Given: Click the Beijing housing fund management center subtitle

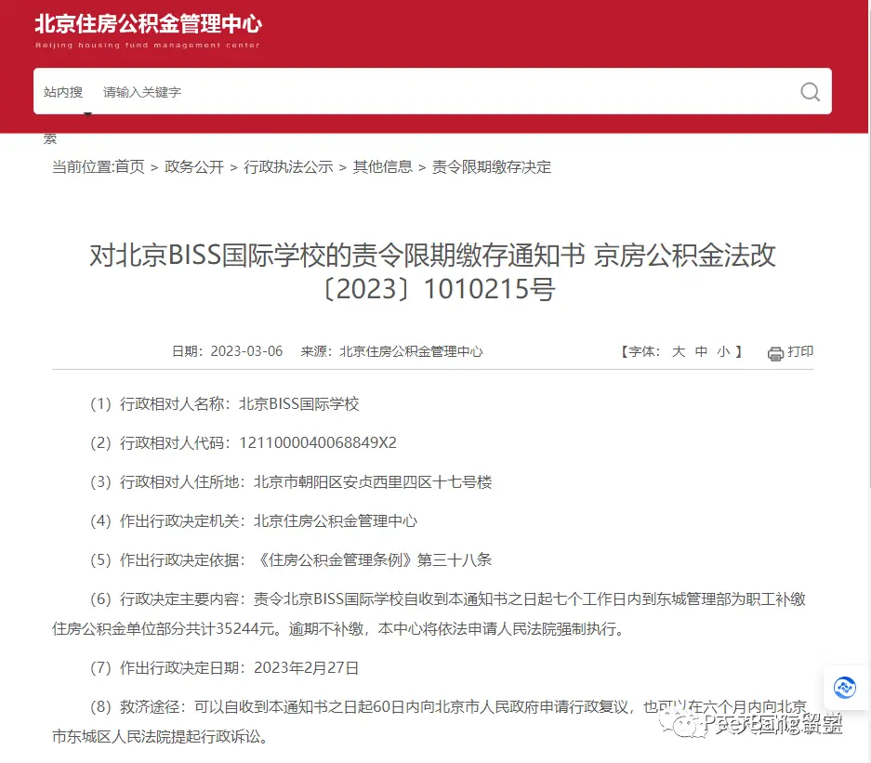Looking at the screenshot, I should point(148,45).
